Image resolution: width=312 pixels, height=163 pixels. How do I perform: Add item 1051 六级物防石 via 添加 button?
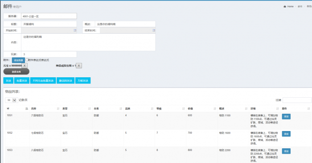pos(286,117)
